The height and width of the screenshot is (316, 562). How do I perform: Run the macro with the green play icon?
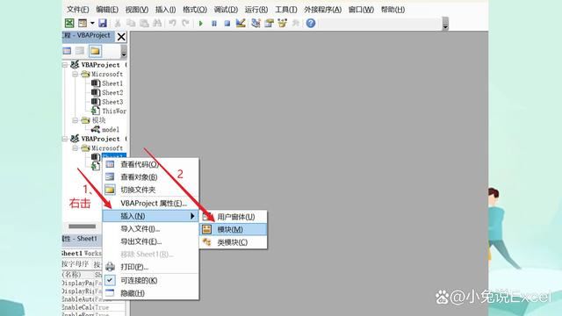point(201,24)
